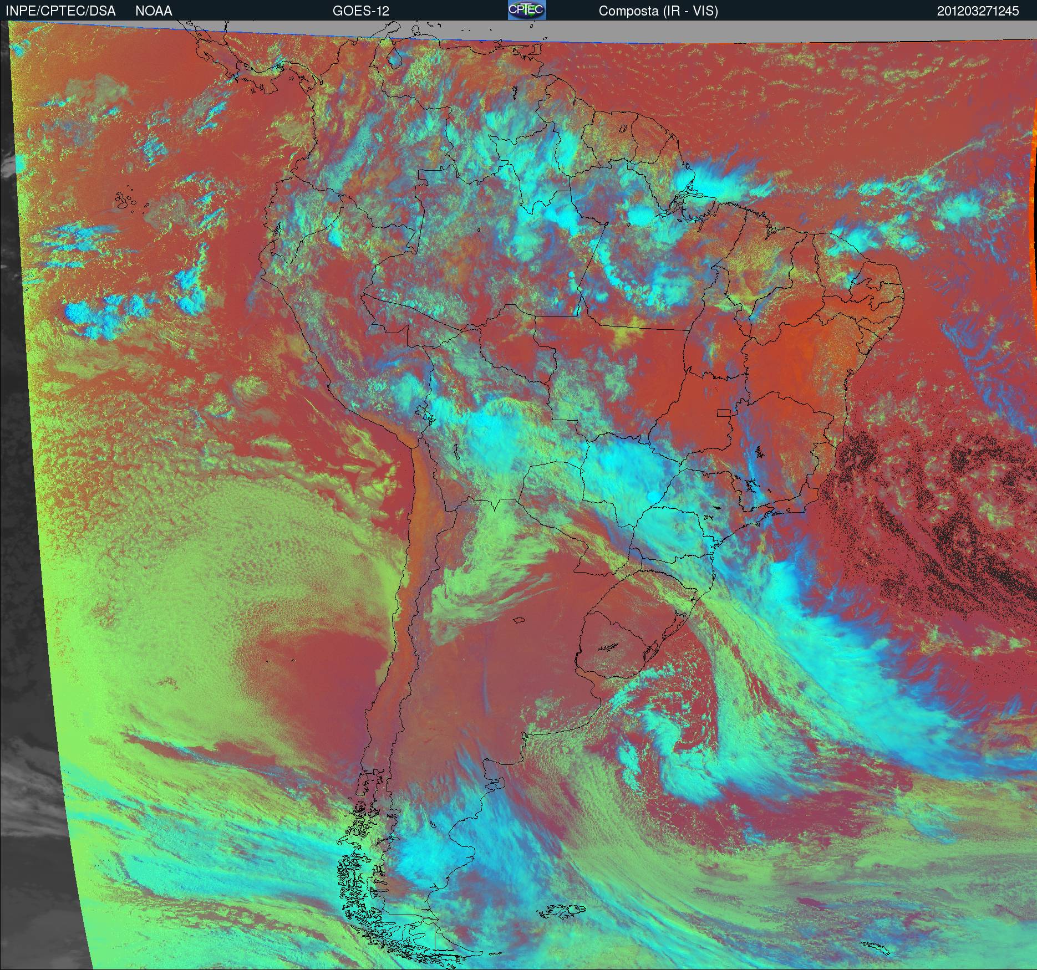Screen dimensions: 1037x970
Task: Click the small Distrito Federal rectangle in Brazil
Action: (x=724, y=412)
